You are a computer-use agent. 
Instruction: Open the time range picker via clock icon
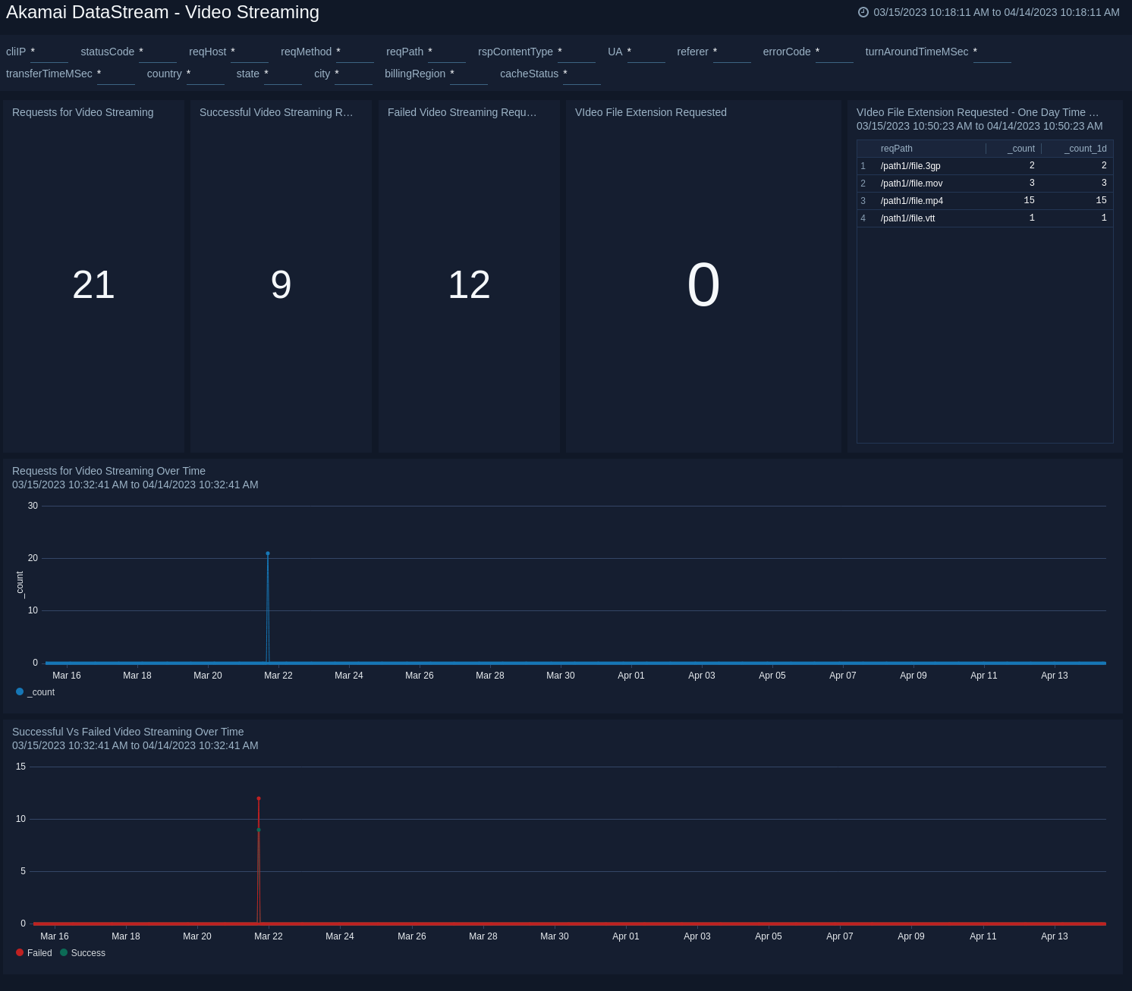pos(862,12)
